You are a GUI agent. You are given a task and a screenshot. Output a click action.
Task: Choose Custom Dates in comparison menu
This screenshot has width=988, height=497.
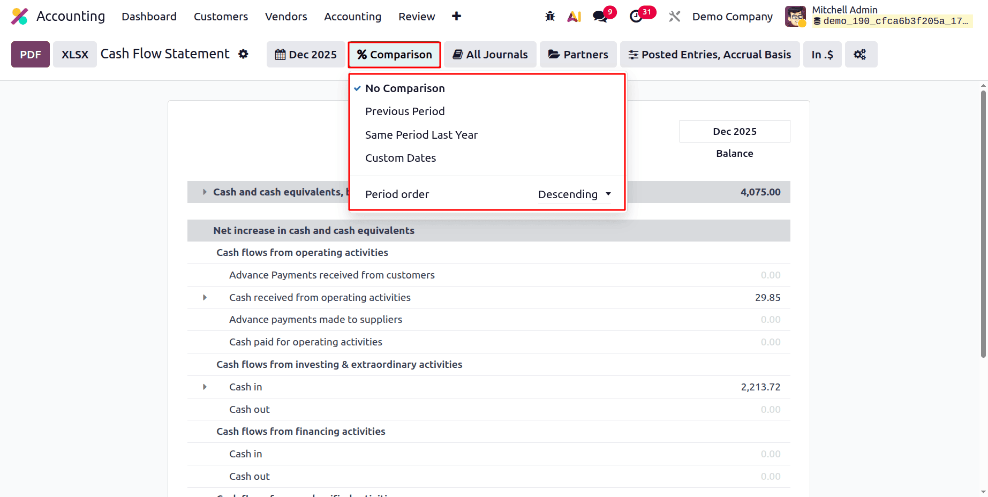click(x=401, y=157)
